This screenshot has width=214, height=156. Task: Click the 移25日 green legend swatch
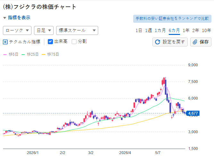(23, 54)
